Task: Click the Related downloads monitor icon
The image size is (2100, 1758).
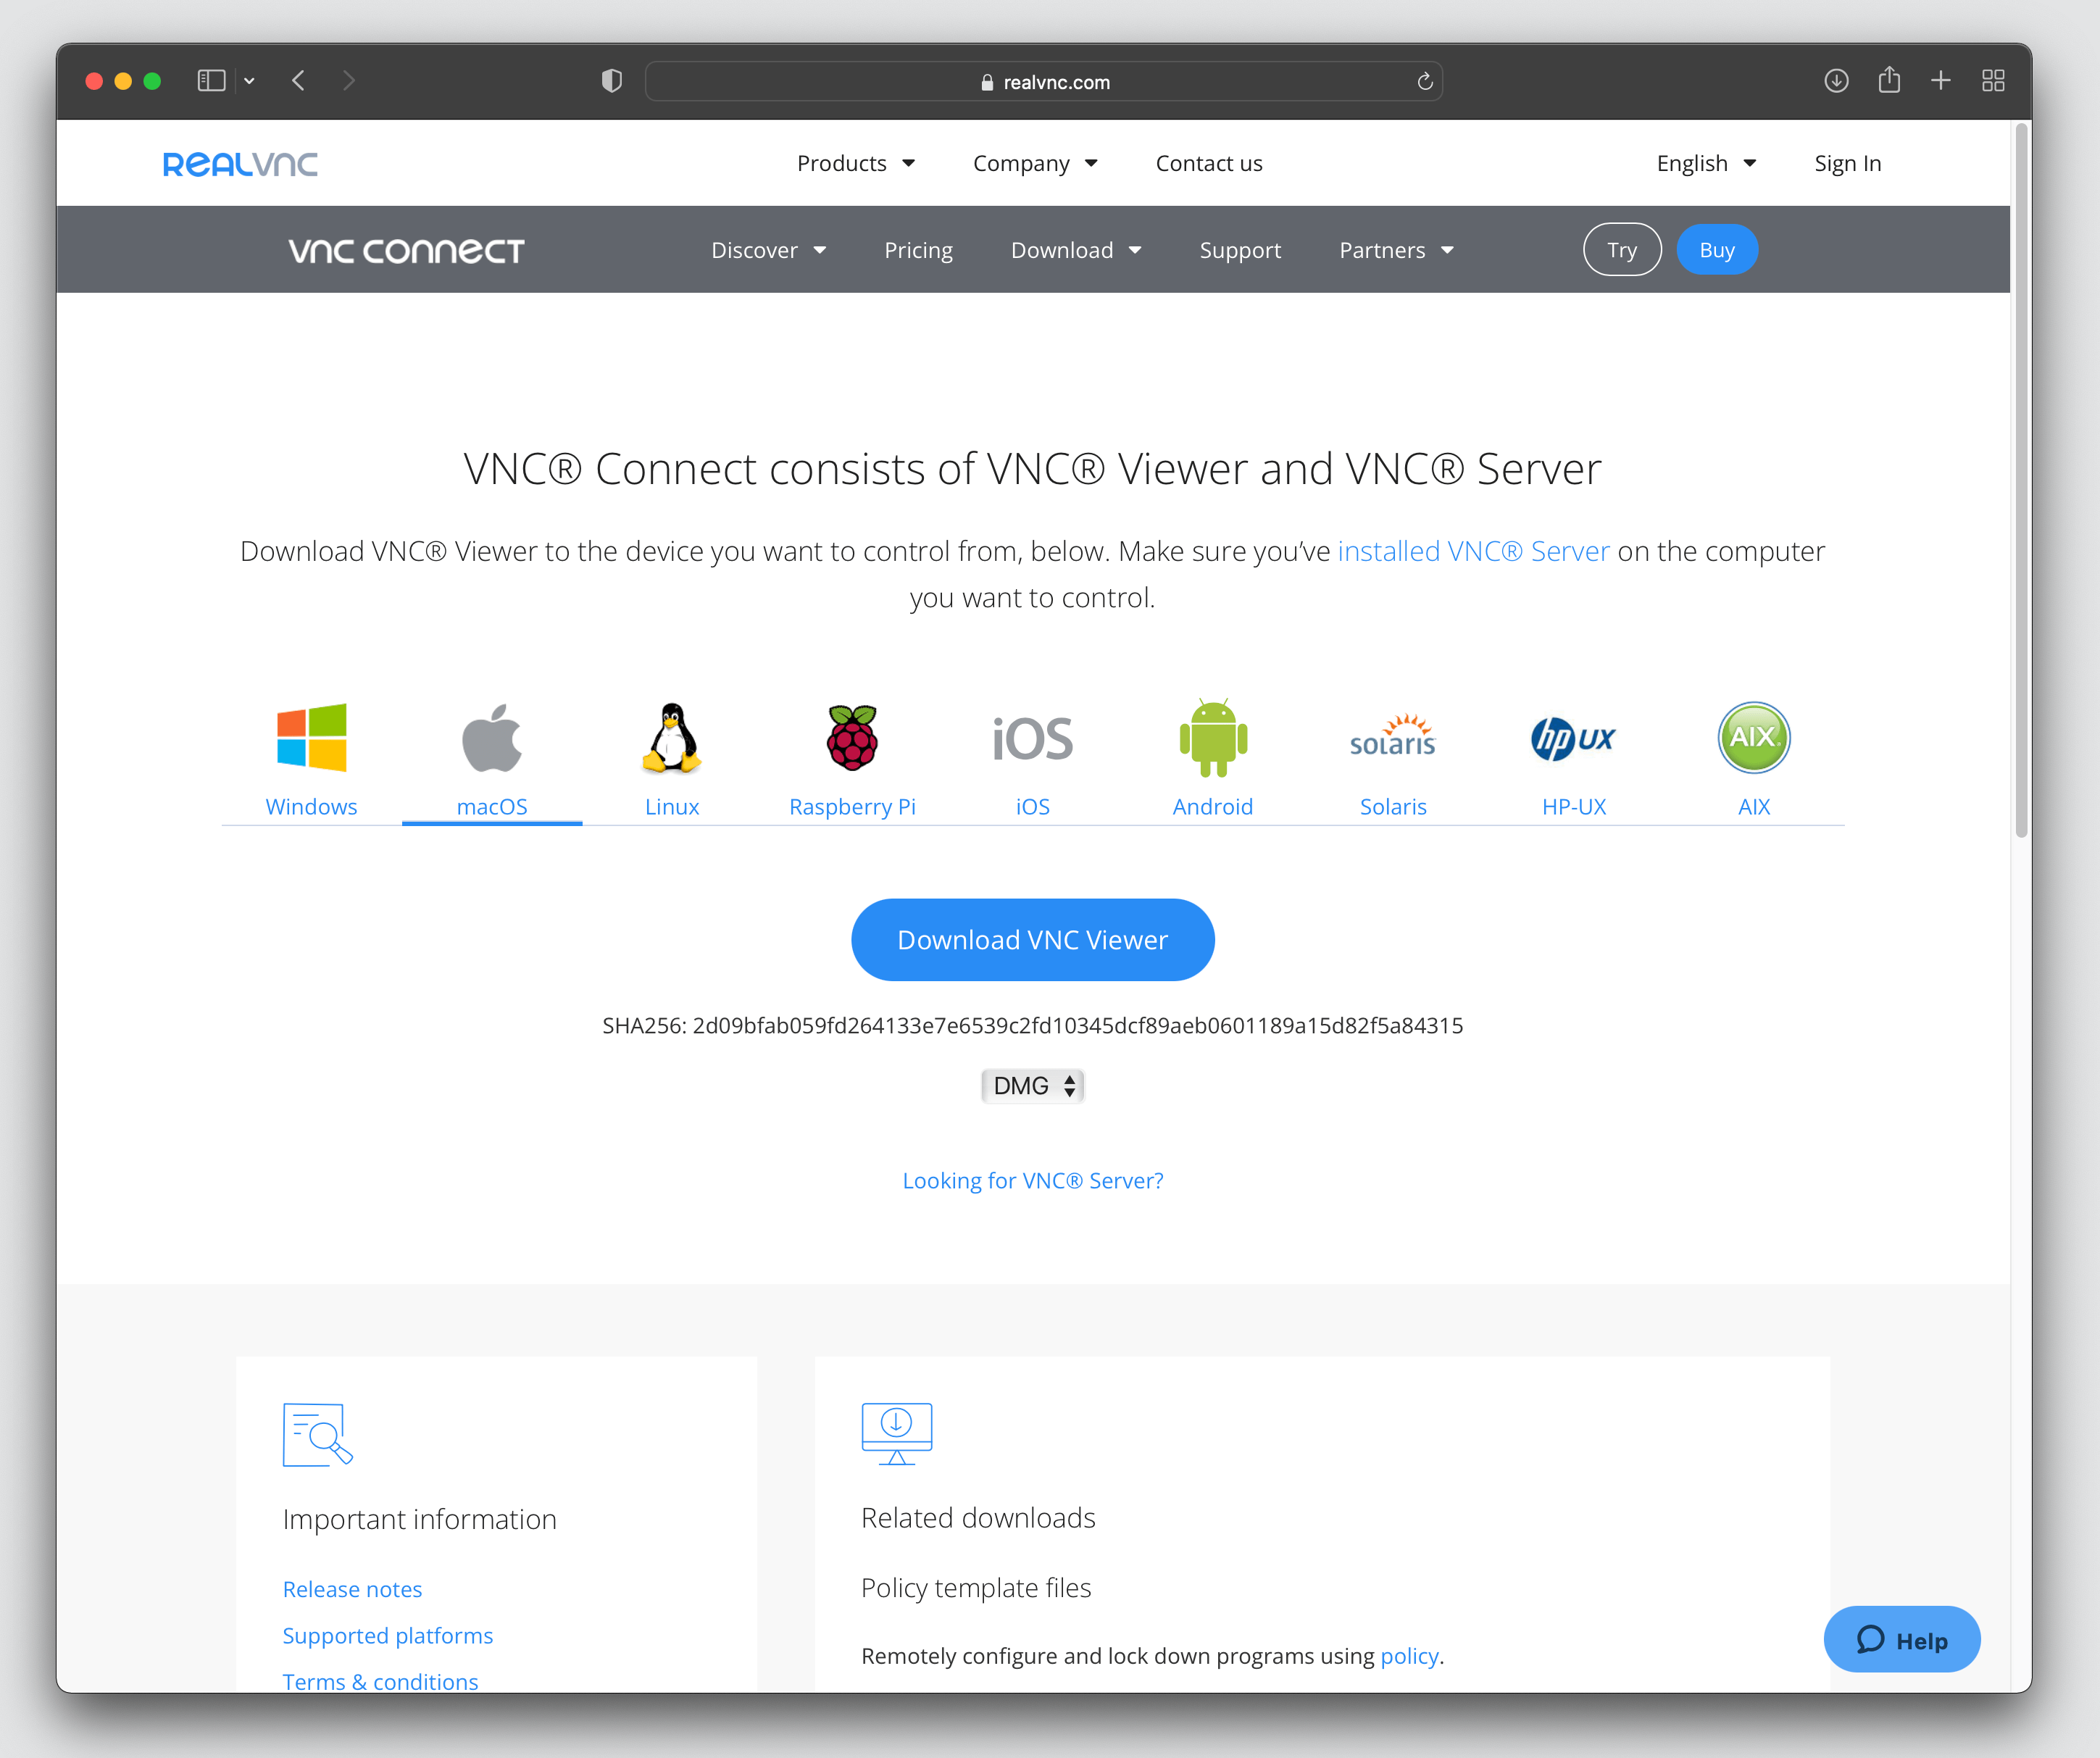Action: pyautogui.click(x=897, y=1434)
